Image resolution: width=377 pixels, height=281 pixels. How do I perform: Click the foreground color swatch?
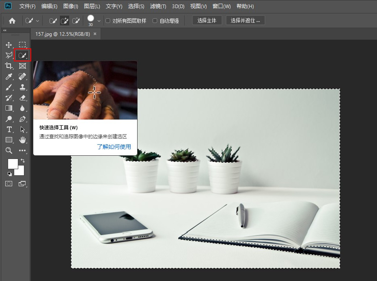coord(13,163)
